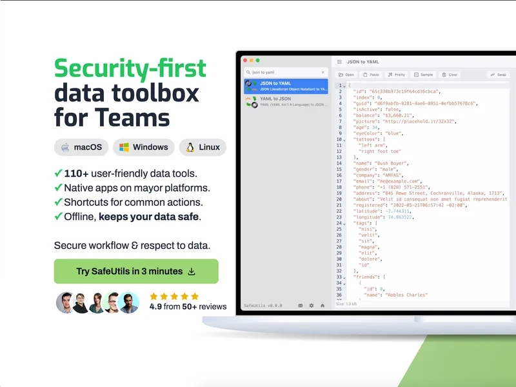Click the JSON to YAML tool icon in list
Image resolution: width=516 pixels, height=387 pixels.
(251, 86)
